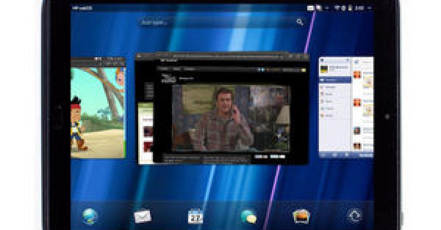This screenshot has height=230, width=441.
Task: Open the Web browser globe icon in dock
Action: [89, 216]
